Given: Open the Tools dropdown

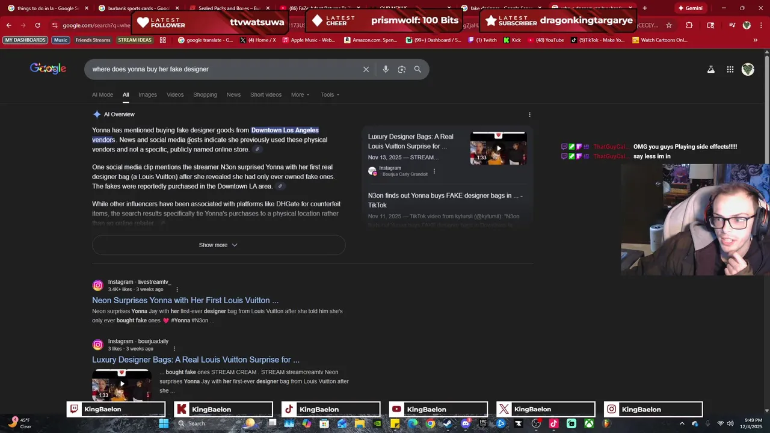Looking at the screenshot, I should click(x=330, y=94).
